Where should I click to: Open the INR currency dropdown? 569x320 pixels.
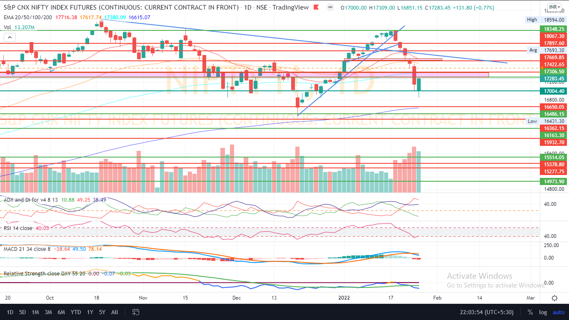(554, 7)
